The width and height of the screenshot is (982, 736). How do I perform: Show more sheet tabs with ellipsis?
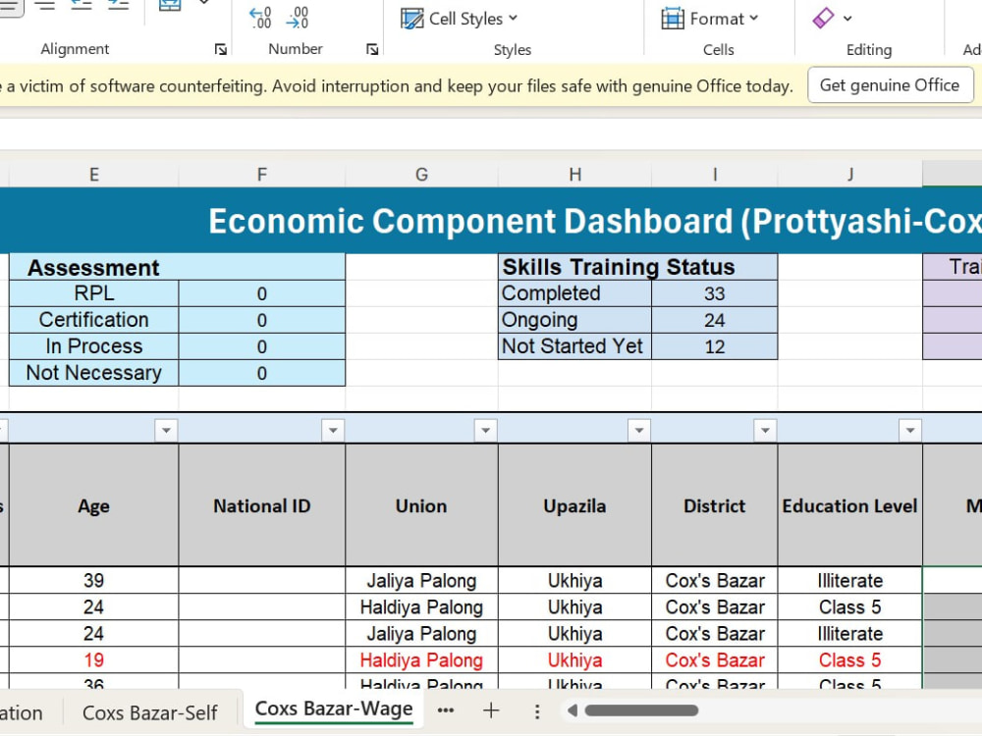445,710
